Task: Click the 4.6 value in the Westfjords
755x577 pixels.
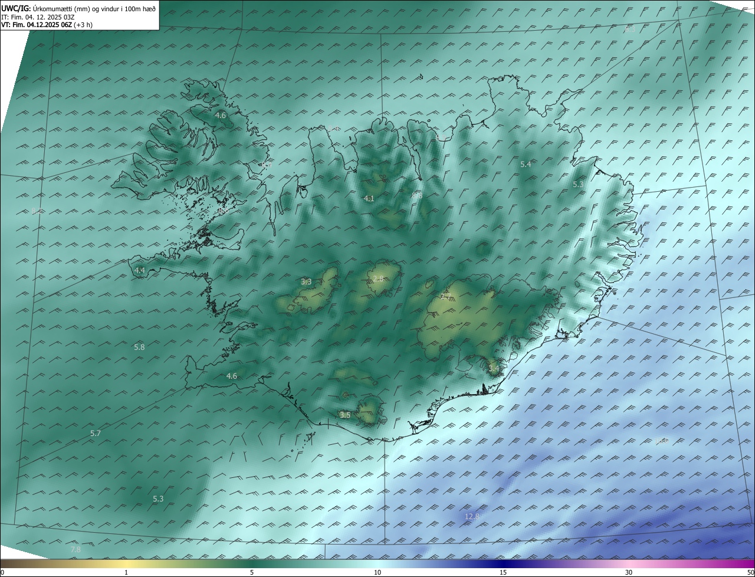Action: (x=221, y=116)
